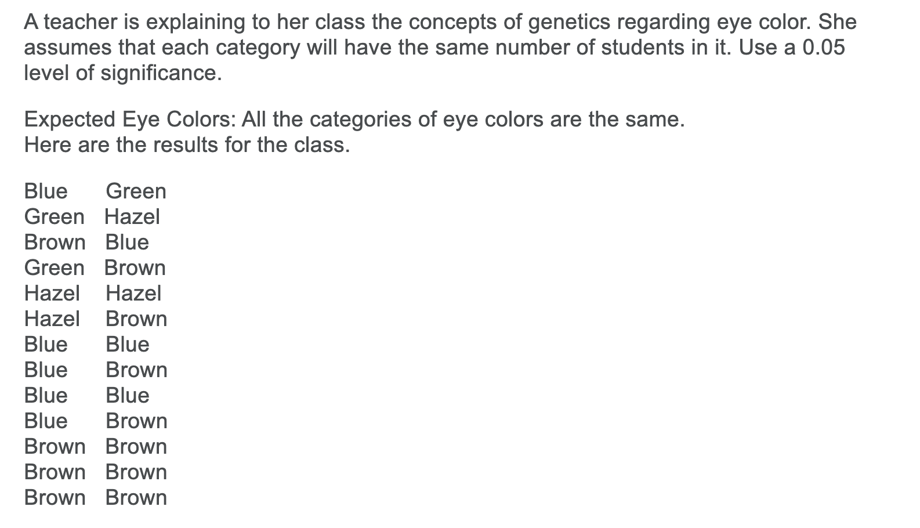Click "Blue" in the "Blue Green" row
The image size is (920, 528).
click(46, 191)
